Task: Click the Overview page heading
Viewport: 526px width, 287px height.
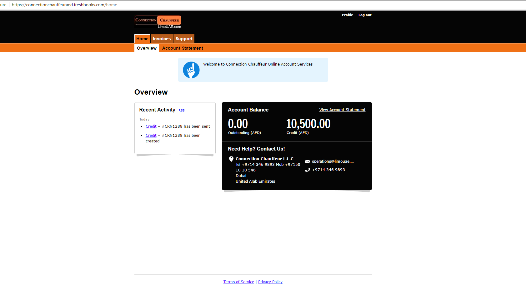Action: (x=151, y=92)
